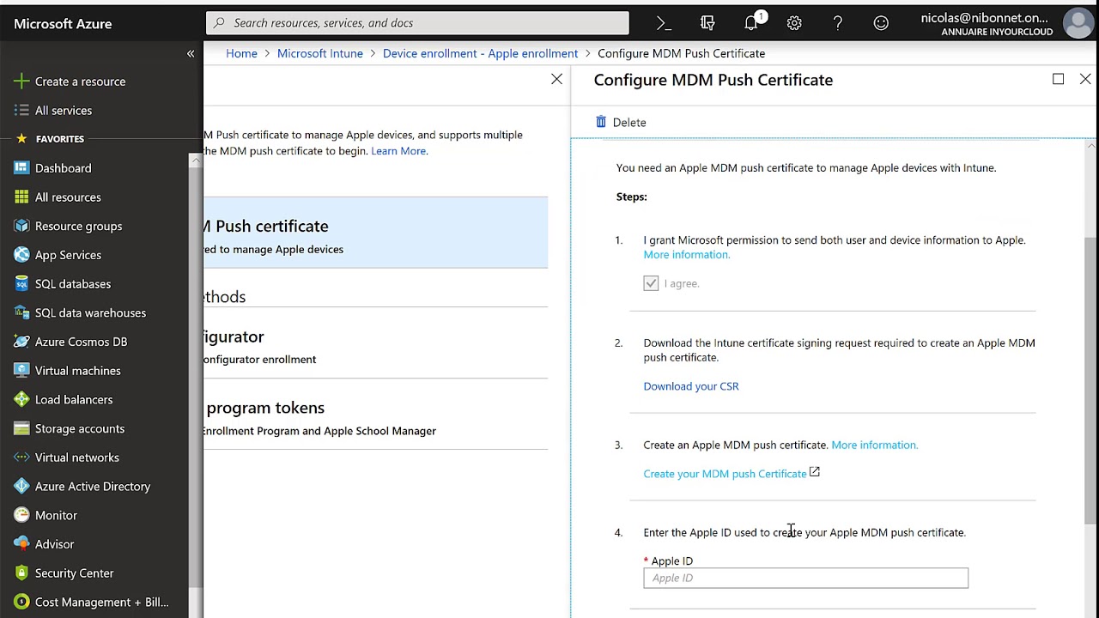1099x618 pixels.
Task: Click the Apple ID input field
Action: click(x=805, y=578)
